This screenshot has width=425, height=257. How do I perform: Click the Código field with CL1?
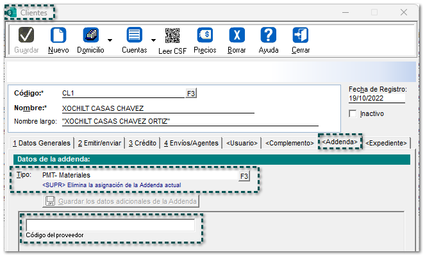123,93
